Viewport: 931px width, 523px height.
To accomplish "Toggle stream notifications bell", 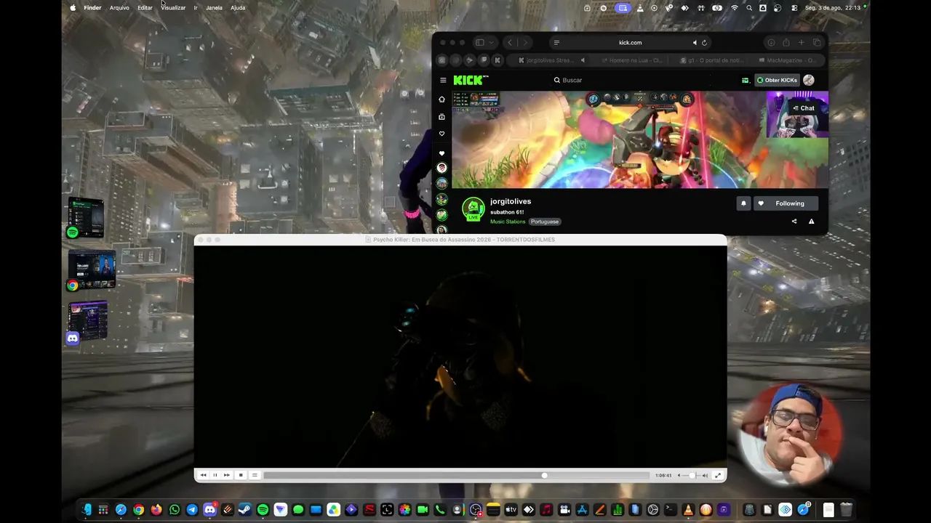I will tap(743, 203).
